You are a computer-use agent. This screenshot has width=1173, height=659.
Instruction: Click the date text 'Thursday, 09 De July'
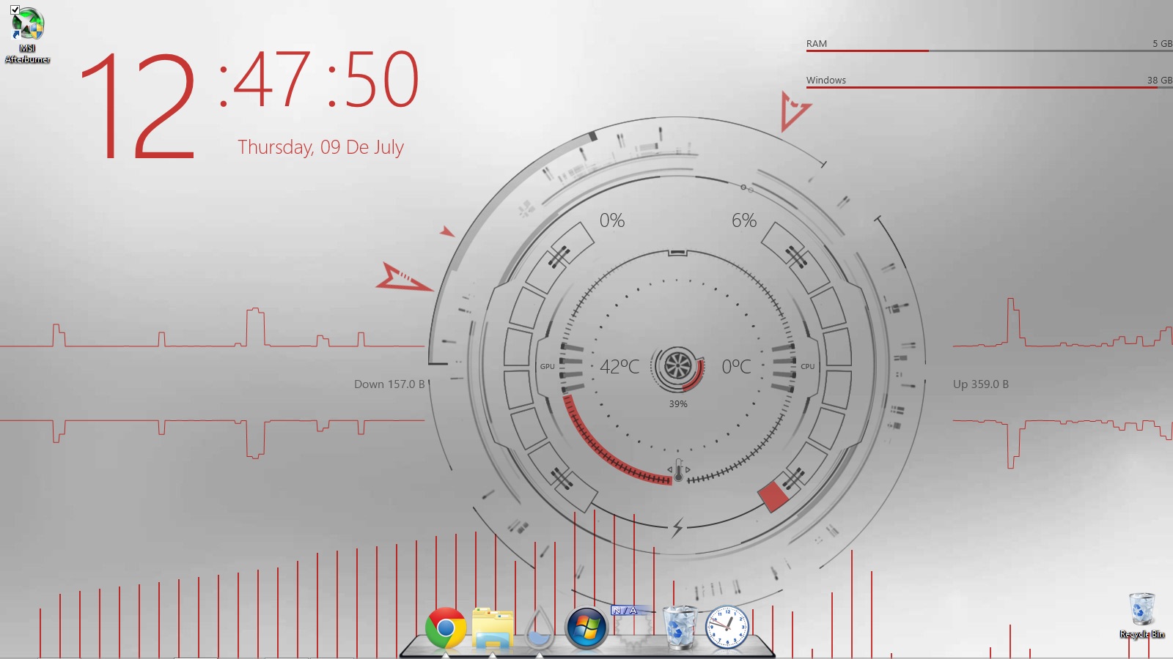pyautogui.click(x=320, y=147)
